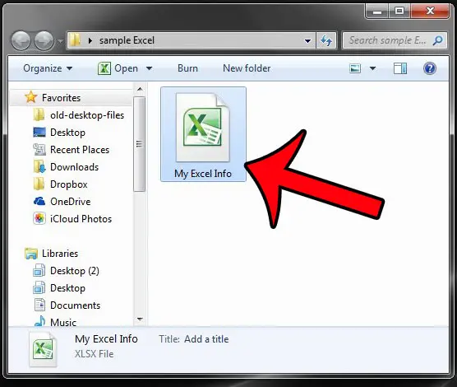Click the navigation pane scrollbar thumb
Image resolution: width=457 pixels, height=387 pixels.
pyautogui.click(x=139, y=144)
